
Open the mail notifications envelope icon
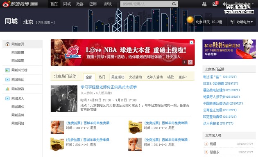tap(215, 4)
